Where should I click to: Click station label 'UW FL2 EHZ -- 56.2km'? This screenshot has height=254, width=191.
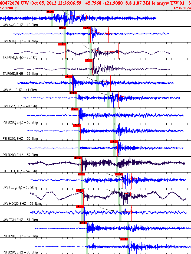(x=20, y=187)
